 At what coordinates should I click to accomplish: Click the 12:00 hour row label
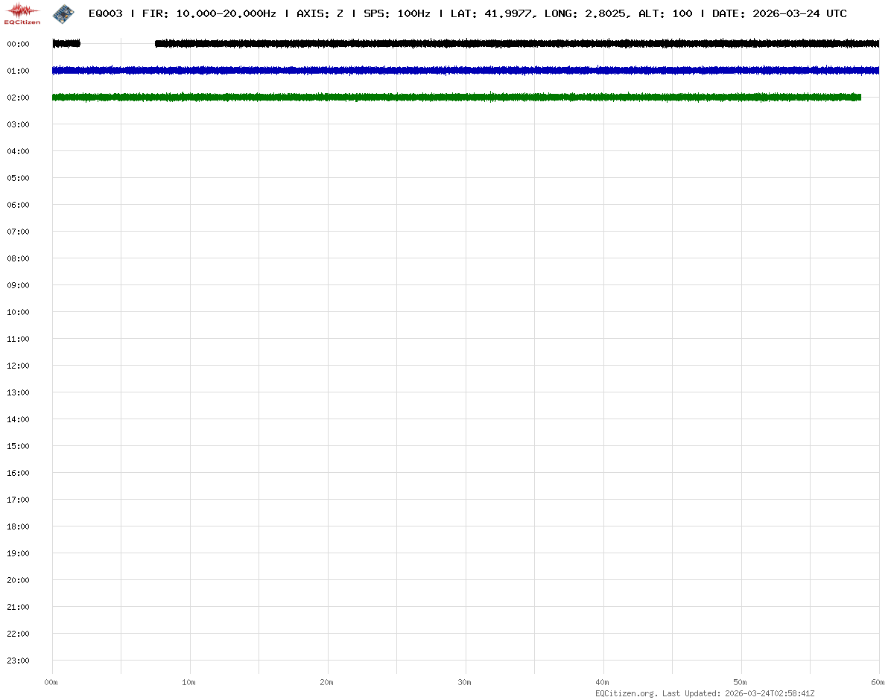[18, 366]
